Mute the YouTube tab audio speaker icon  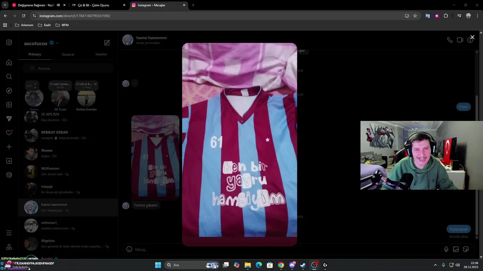[58, 5]
